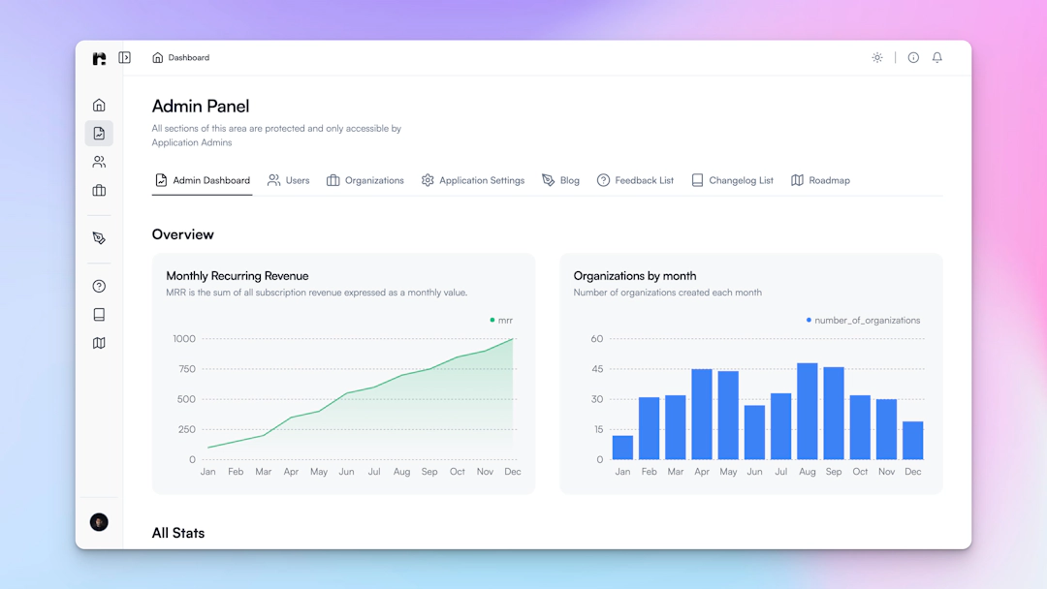Open organizations briefcase icon in sidebar
1047x589 pixels.
click(99, 191)
